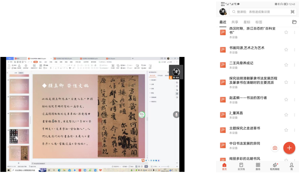
Task: Open file 中日书法发展的异同
Action: pyautogui.click(x=245, y=143)
